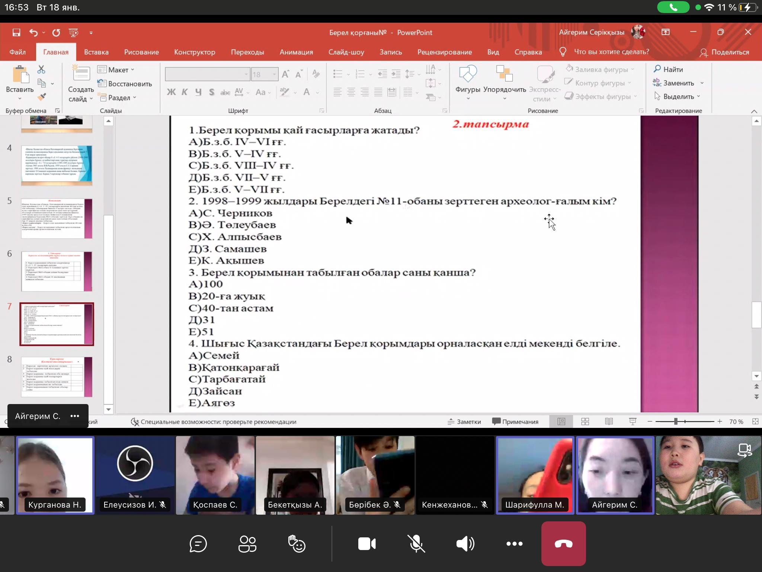Screen dimensions: 762x572
Task: Collapse the ribbon using the chevron
Action: (x=754, y=111)
